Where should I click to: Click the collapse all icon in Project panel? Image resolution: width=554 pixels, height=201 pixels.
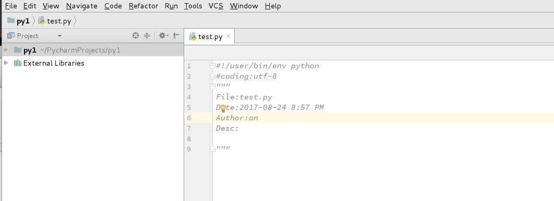[147, 35]
